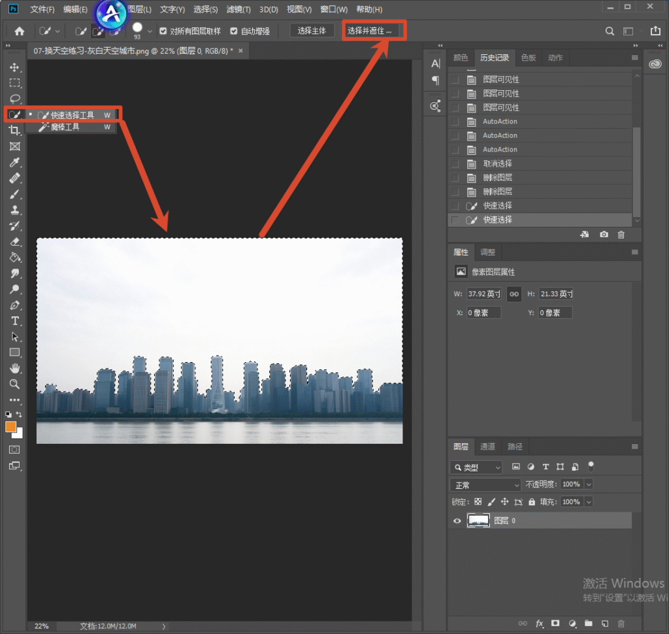Click the 选择主体 button
Viewport: 669px width, 634px height.
click(312, 31)
